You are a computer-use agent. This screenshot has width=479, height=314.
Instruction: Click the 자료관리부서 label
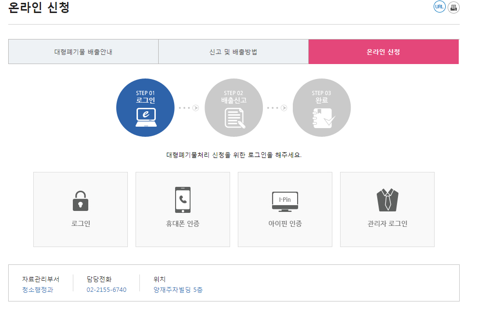(x=41, y=279)
